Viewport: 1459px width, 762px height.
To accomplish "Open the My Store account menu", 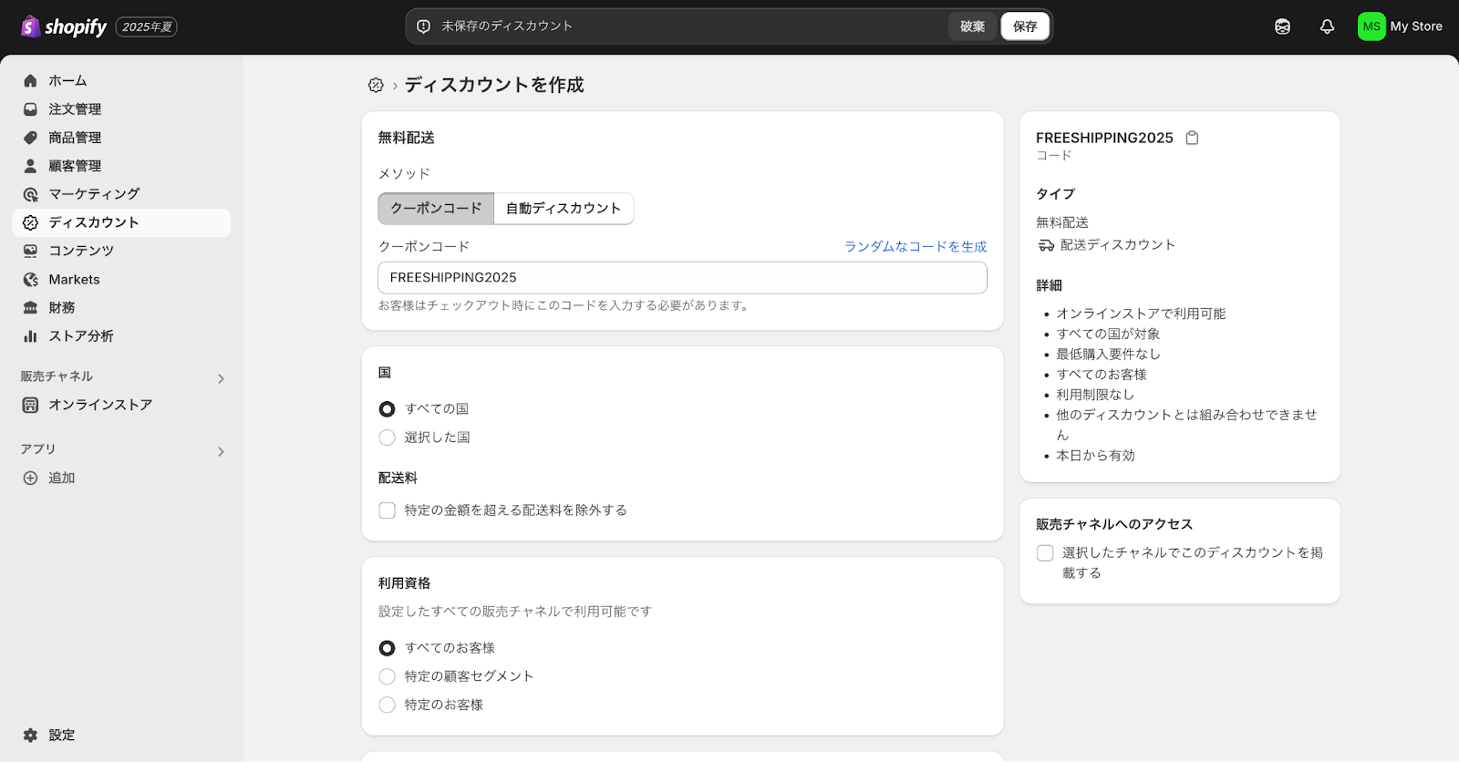I will click(x=1401, y=26).
